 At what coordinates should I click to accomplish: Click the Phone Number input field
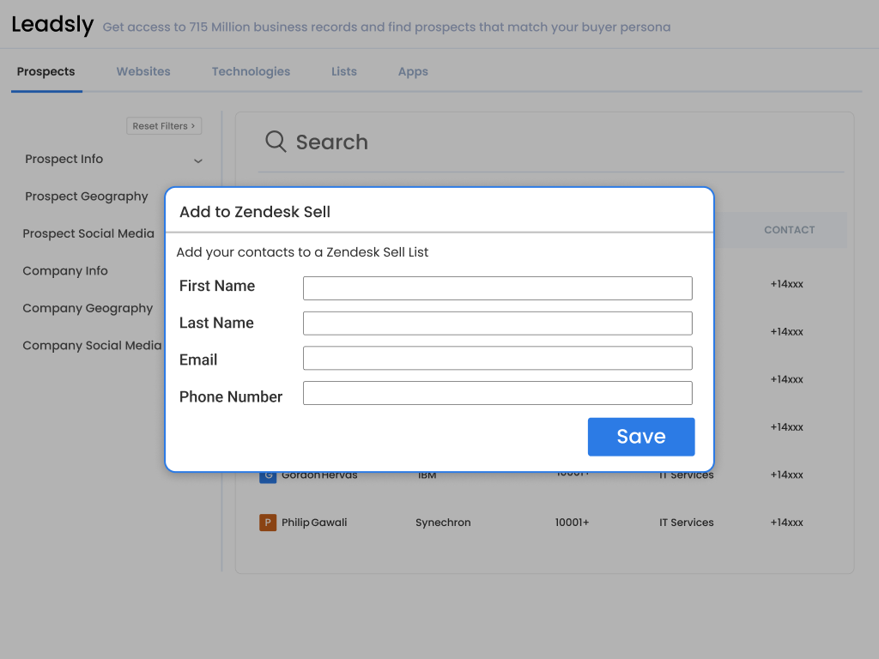497,393
